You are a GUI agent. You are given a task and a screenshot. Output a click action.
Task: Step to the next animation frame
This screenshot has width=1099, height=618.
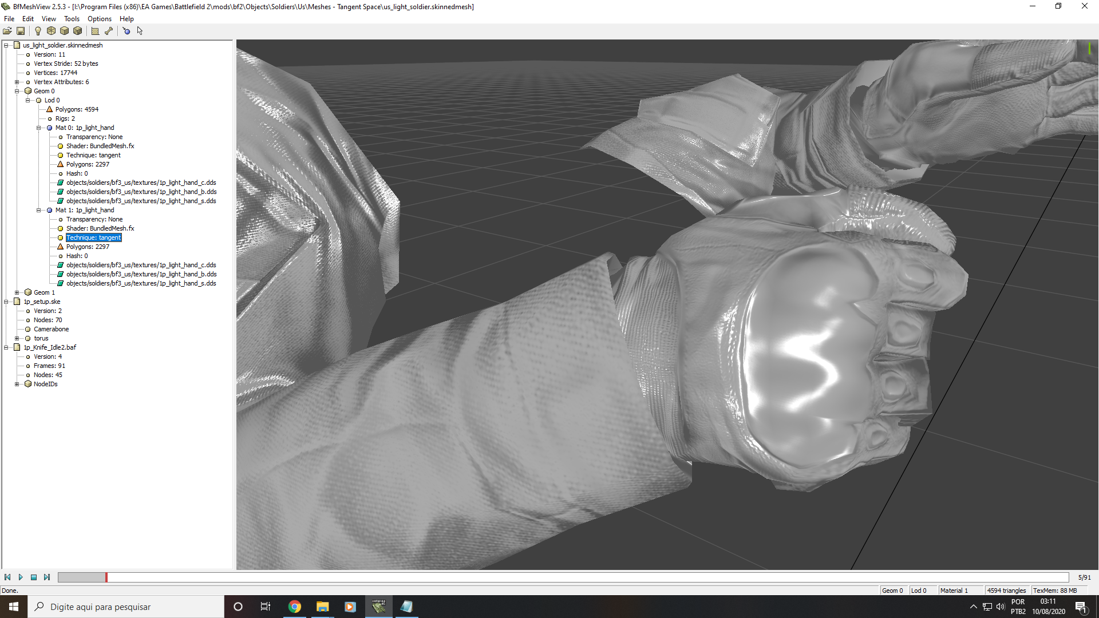coord(47,577)
